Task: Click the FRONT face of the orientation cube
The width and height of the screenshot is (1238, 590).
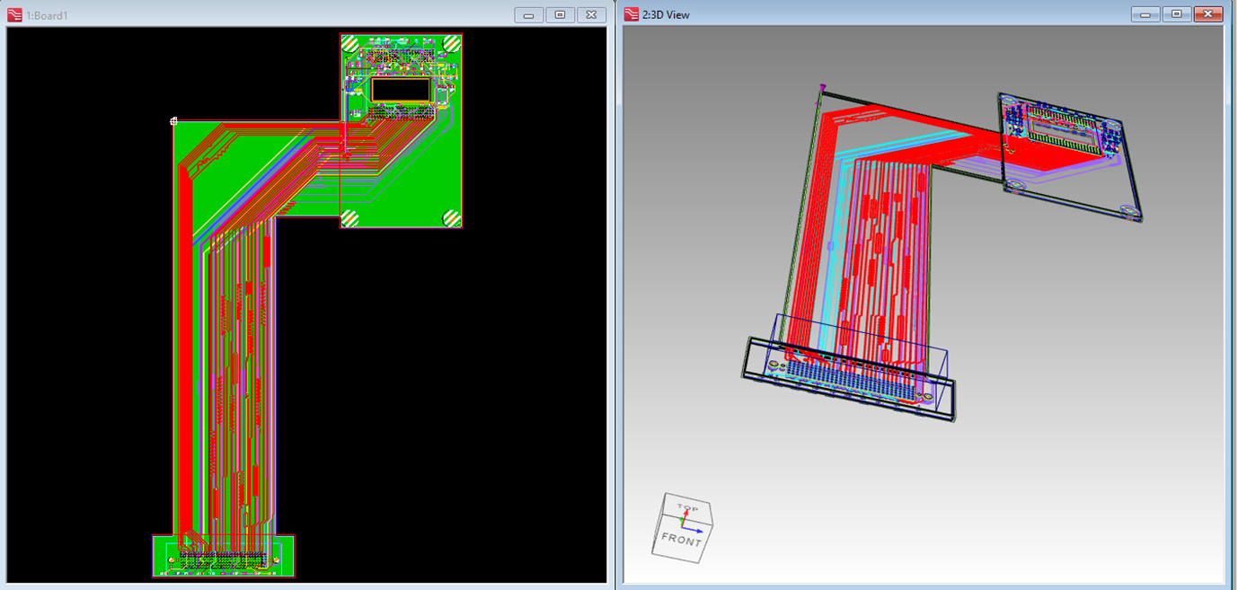Action: tap(680, 541)
